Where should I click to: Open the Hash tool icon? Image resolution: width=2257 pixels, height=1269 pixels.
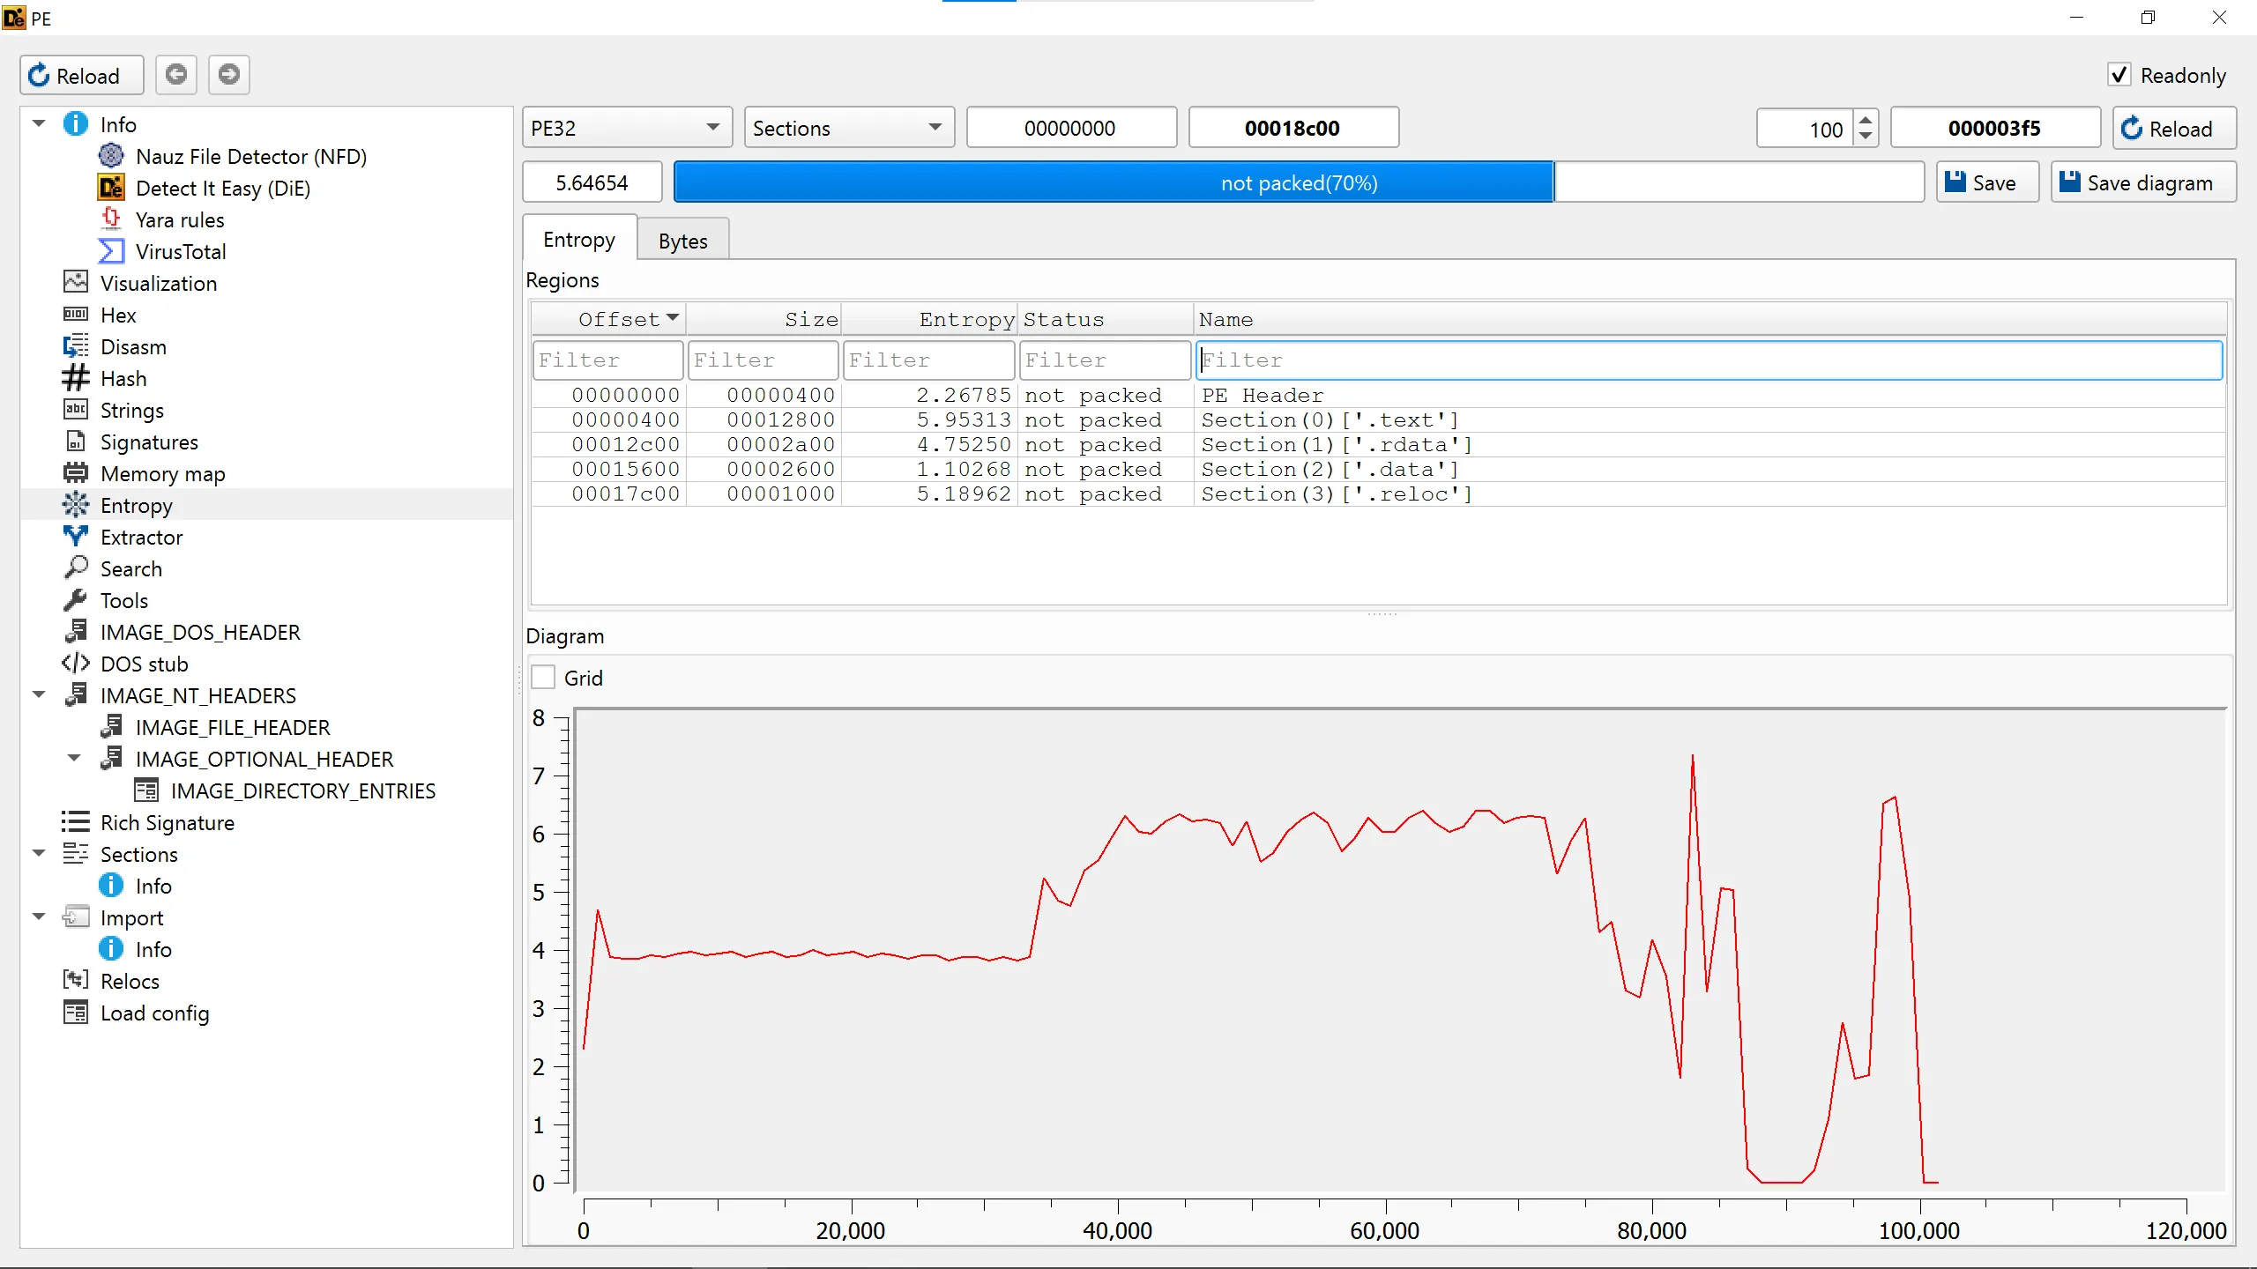(x=76, y=378)
